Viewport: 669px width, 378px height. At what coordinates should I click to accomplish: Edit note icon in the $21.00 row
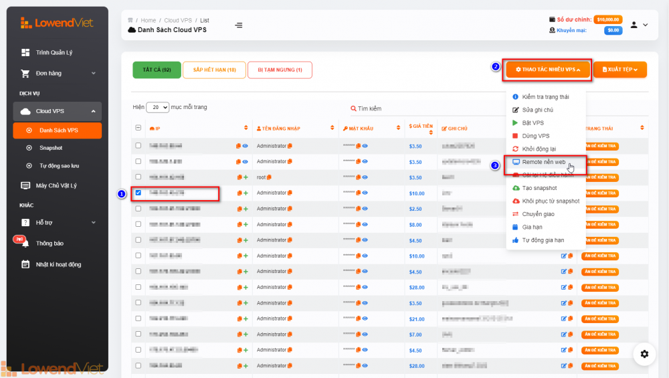point(563,318)
